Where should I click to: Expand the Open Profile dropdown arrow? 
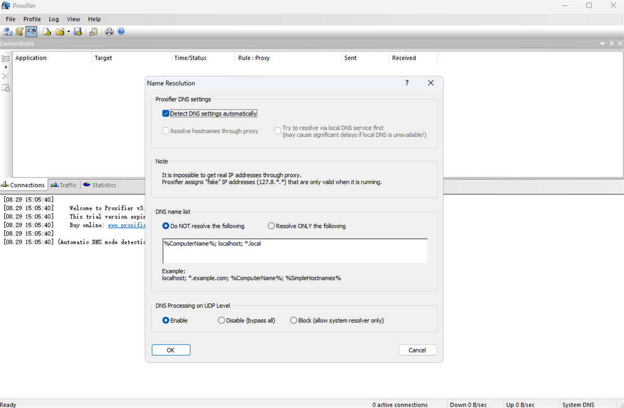coord(69,32)
